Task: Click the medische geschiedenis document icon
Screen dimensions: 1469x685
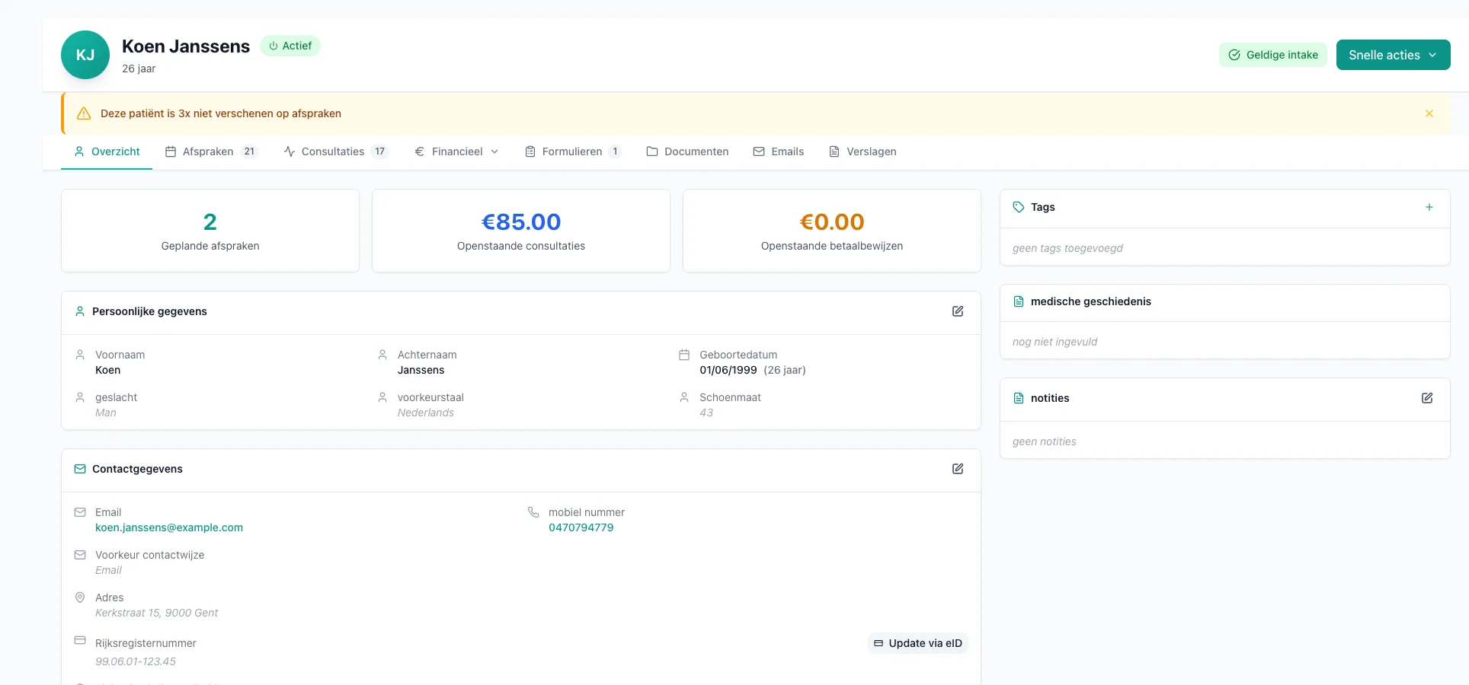Action: pyautogui.click(x=1019, y=301)
